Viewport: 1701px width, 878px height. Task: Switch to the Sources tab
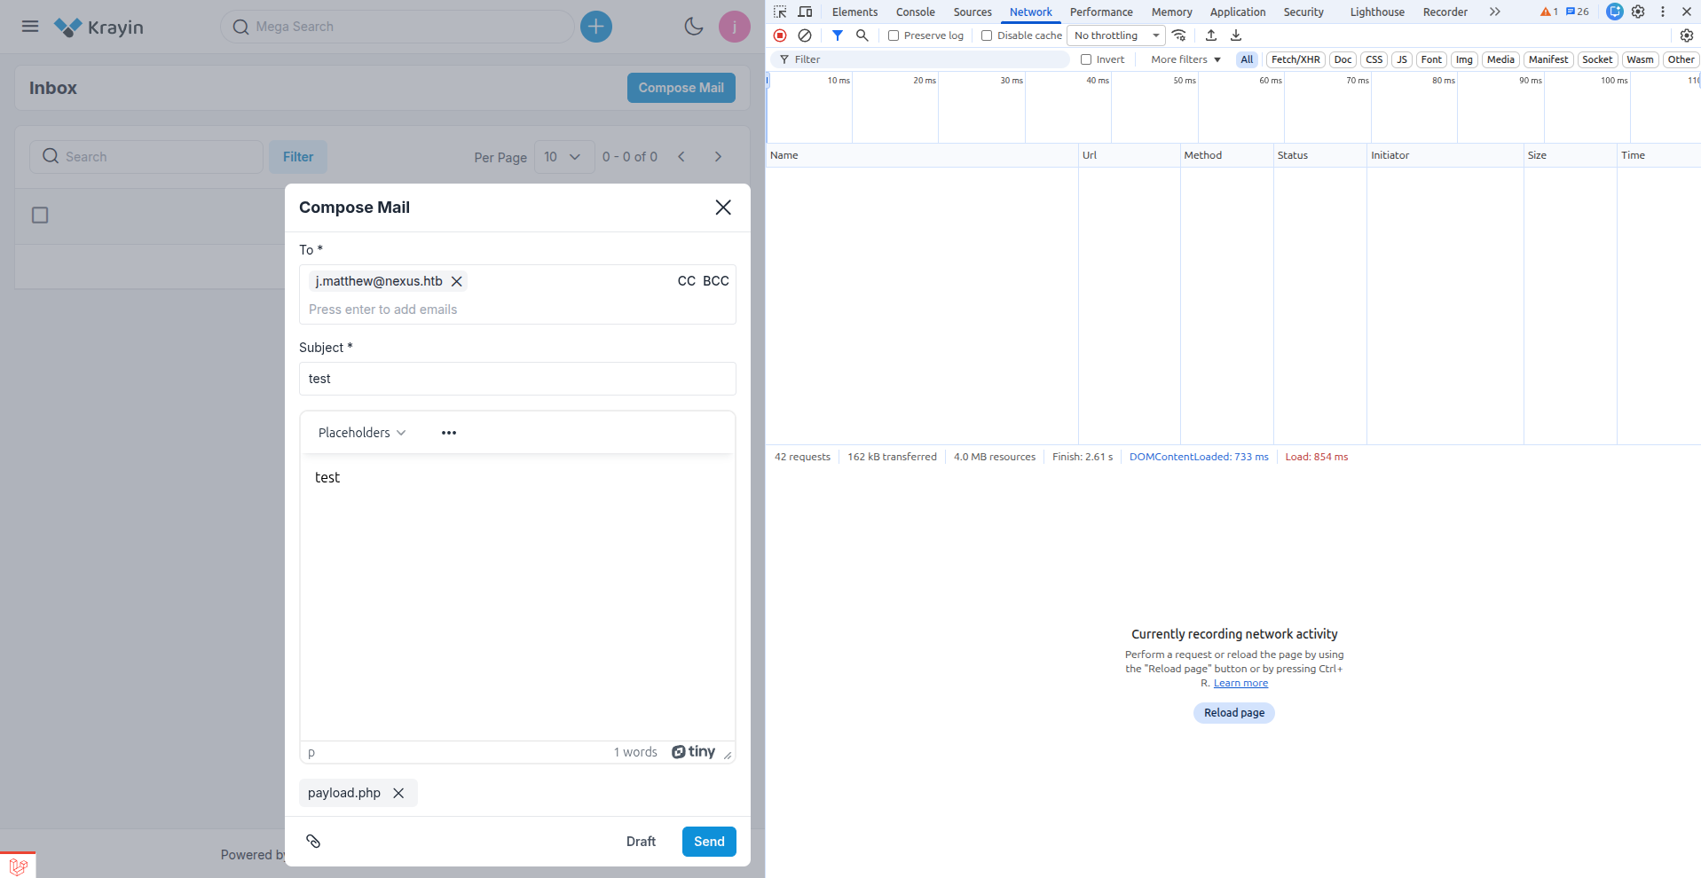click(x=973, y=12)
